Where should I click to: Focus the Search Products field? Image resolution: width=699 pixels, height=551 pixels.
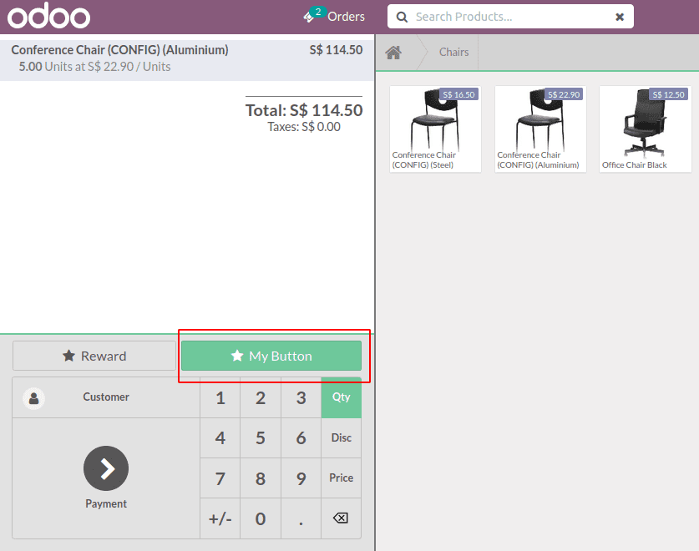point(510,17)
